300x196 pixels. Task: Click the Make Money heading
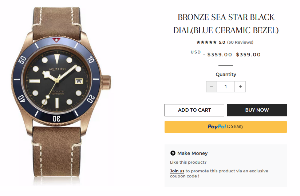point(192,153)
